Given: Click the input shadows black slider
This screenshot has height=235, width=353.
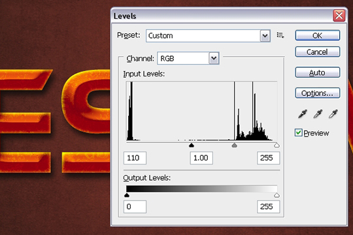Looking at the screenshot, I should click(192, 146).
